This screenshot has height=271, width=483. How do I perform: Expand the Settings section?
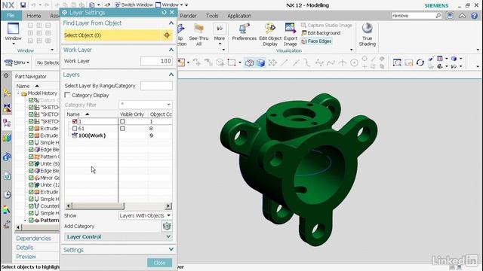(x=171, y=249)
